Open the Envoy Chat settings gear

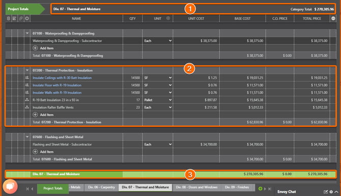(331, 192)
